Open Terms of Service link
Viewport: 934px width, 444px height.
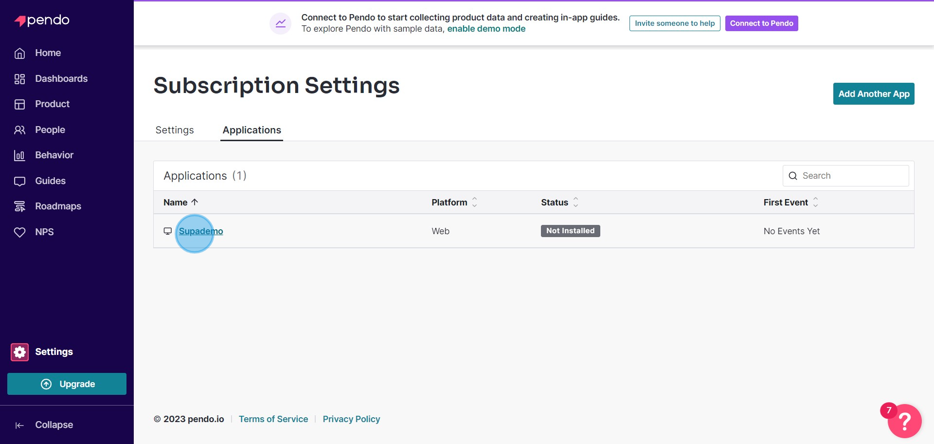[273, 419]
